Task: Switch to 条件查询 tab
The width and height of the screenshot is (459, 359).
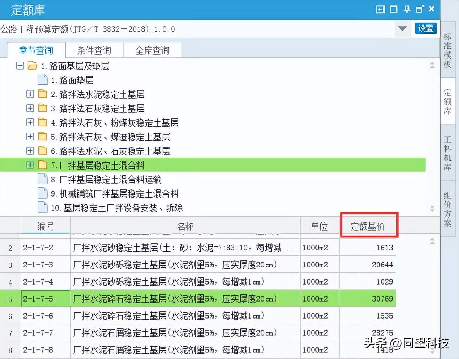Action: 94,50
